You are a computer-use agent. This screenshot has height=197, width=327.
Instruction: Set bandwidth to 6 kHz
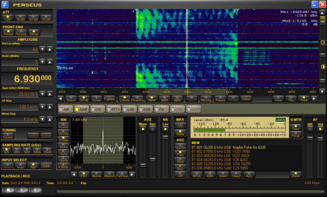coord(63,146)
